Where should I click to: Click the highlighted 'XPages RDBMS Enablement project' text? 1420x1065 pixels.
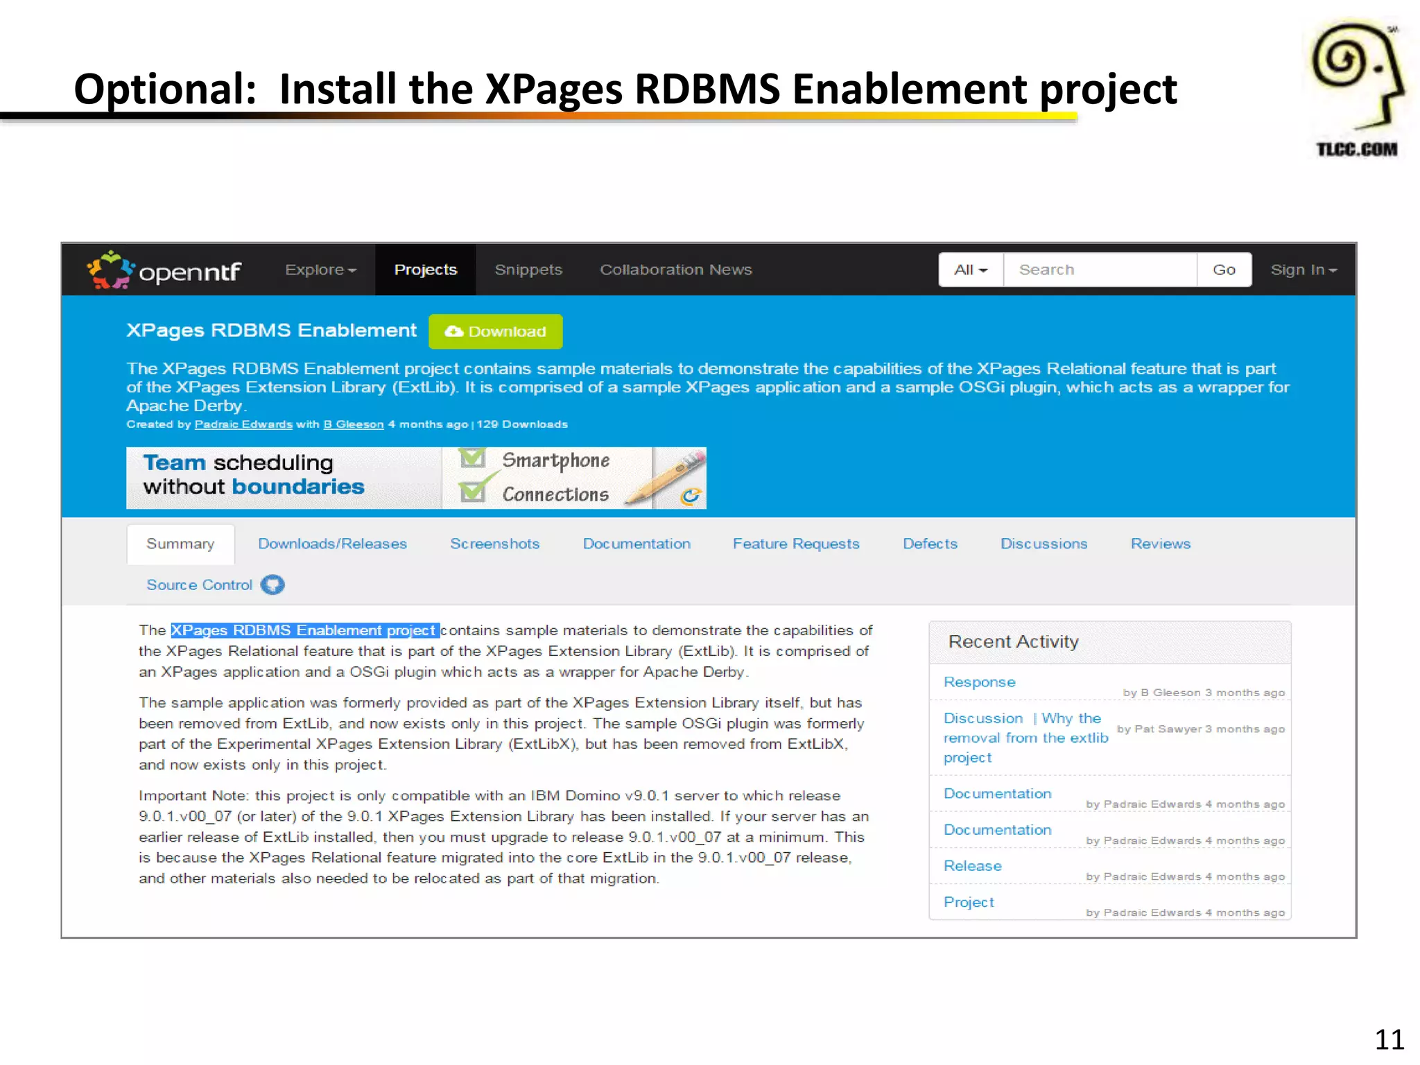click(305, 630)
